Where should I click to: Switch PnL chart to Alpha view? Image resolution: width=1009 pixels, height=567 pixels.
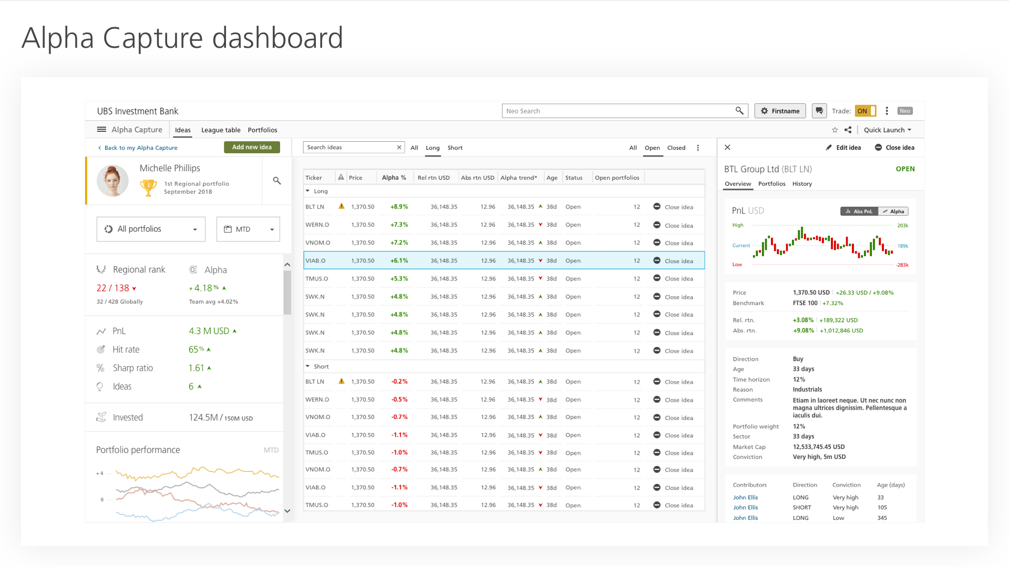coord(893,211)
